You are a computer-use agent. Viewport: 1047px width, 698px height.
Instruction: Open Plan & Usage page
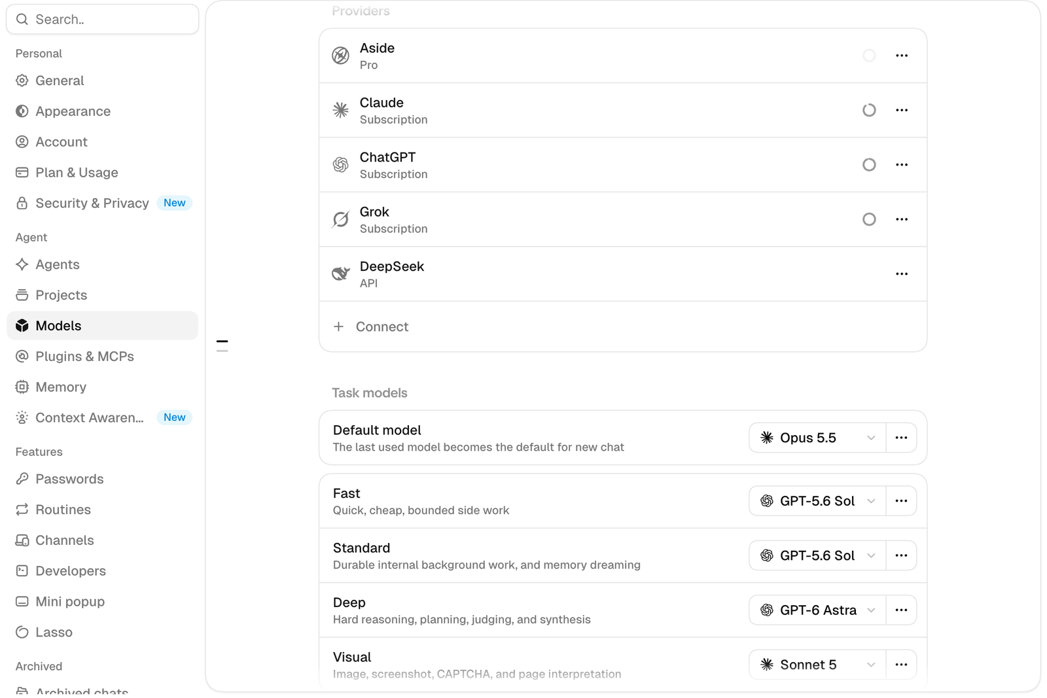[102, 173]
